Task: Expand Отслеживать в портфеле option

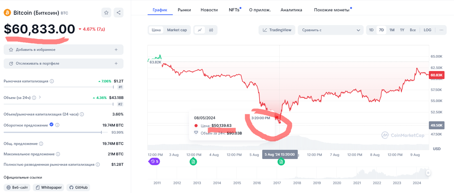Action: click(x=116, y=63)
